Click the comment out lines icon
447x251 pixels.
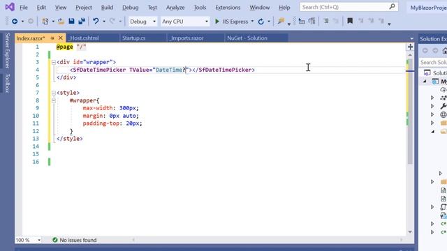[326, 21]
